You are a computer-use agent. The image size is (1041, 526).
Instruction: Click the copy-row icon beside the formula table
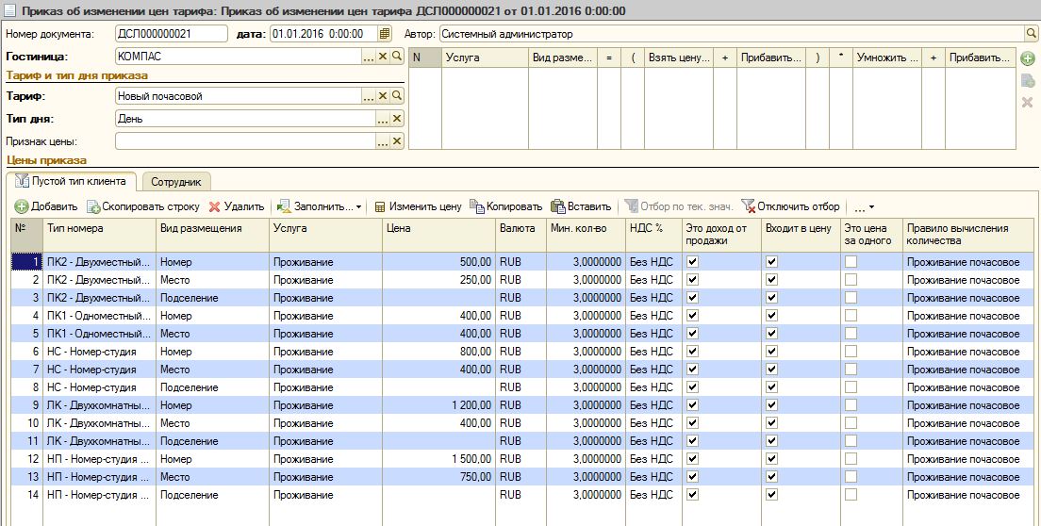click(x=1027, y=81)
